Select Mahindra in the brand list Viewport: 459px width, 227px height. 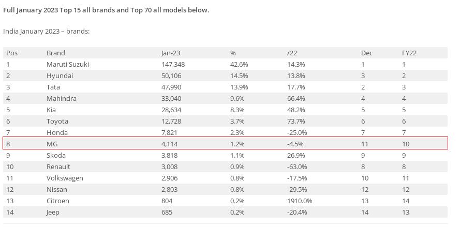click(62, 98)
